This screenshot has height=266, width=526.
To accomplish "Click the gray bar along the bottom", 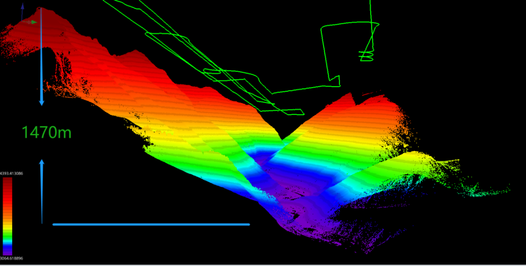I will pyautogui.click(x=263, y=265).
